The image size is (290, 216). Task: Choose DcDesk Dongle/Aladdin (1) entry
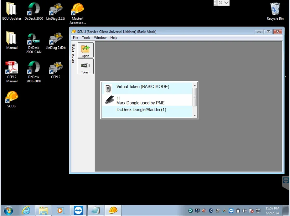(141, 110)
